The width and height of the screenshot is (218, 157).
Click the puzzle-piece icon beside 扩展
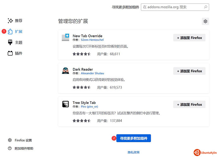pyautogui.click(x=10, y=32)
